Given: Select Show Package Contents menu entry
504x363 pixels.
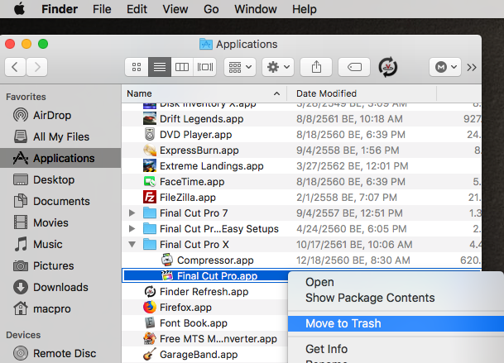Looking at the screenshot, I should [396, 298].
